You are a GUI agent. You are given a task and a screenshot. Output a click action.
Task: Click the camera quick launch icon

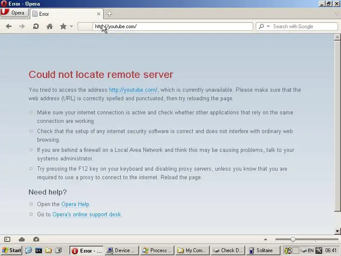(x=58, y=250)
